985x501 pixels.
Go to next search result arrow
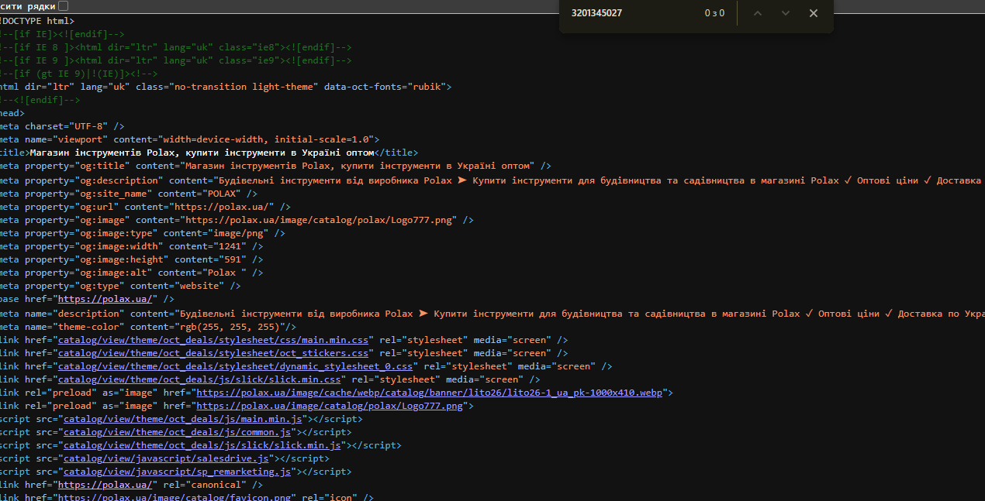tap(786, 13)
